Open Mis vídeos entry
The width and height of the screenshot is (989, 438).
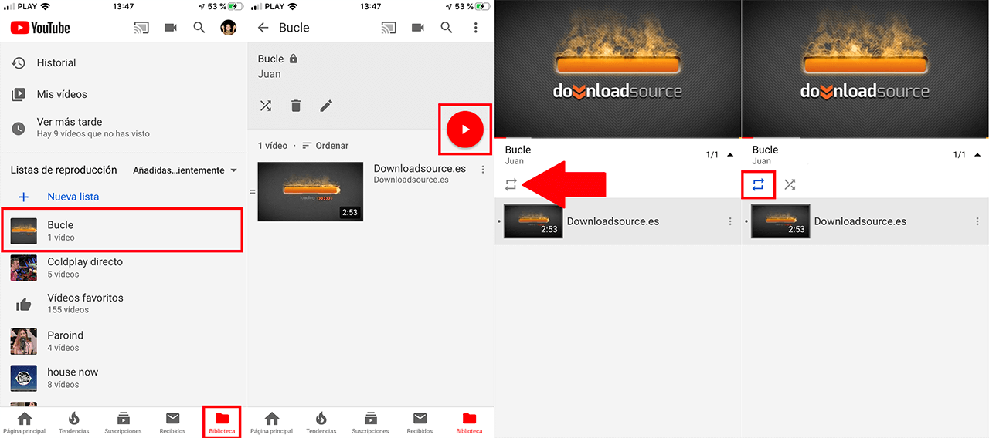pyautogui.click(x=124, y=94)
